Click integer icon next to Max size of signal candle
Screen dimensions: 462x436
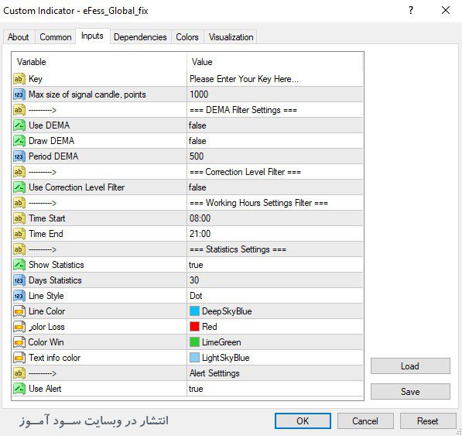point(19,94)
